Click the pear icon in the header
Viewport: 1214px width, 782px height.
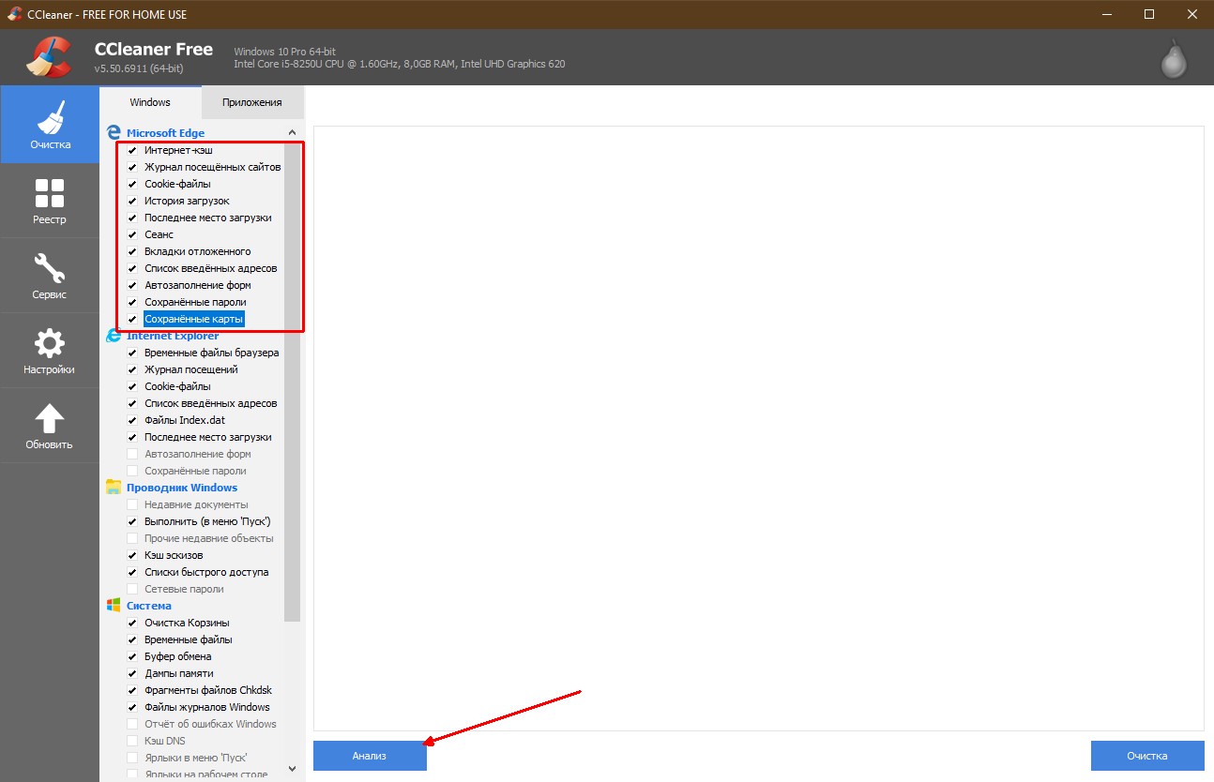[x=1174, y=58]
